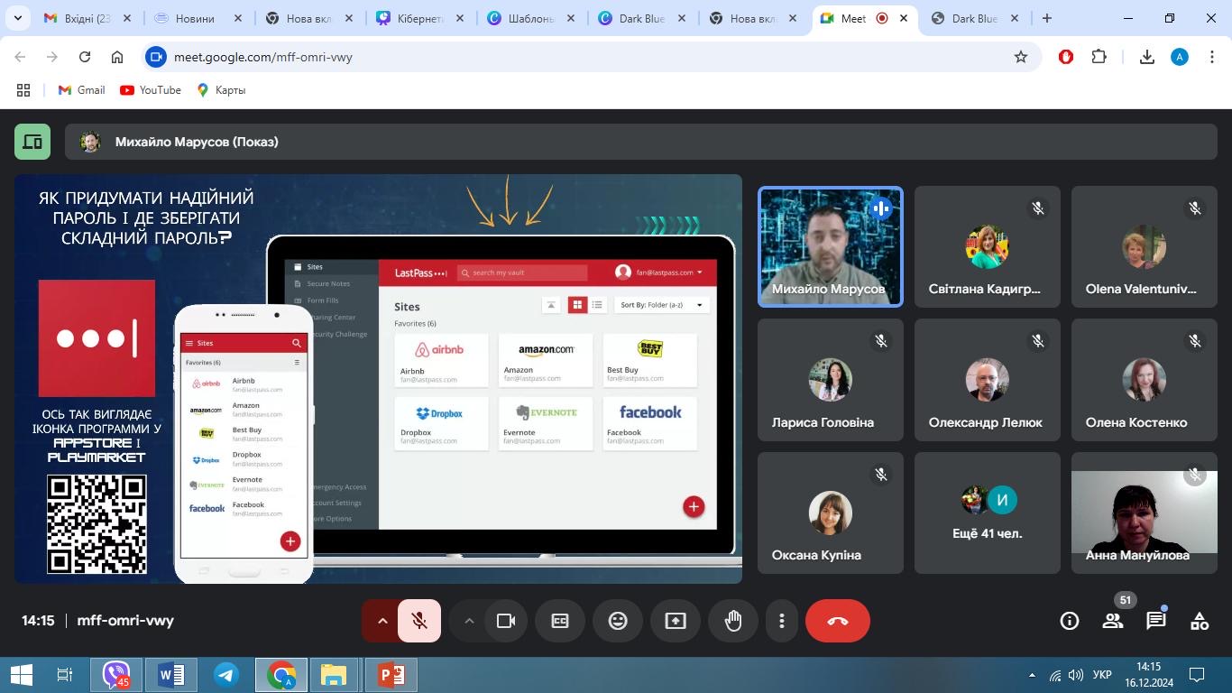Open Viber from taskbar
Image resolution: width=1232 pixels, height=693 pixels.
pyautogui.click(x=116, y=675)
